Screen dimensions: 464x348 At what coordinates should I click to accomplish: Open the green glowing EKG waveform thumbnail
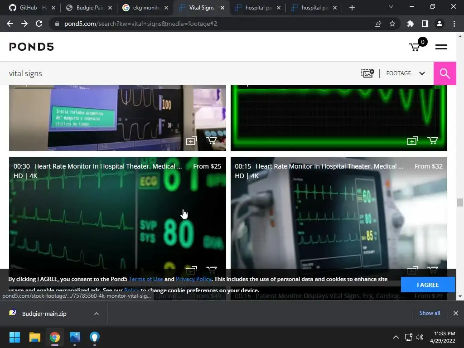[x=339, y=118]
